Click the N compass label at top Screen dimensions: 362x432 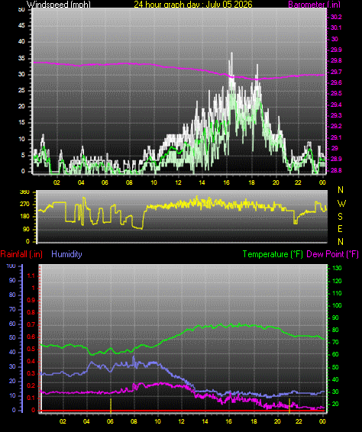[x=341, y=190]
